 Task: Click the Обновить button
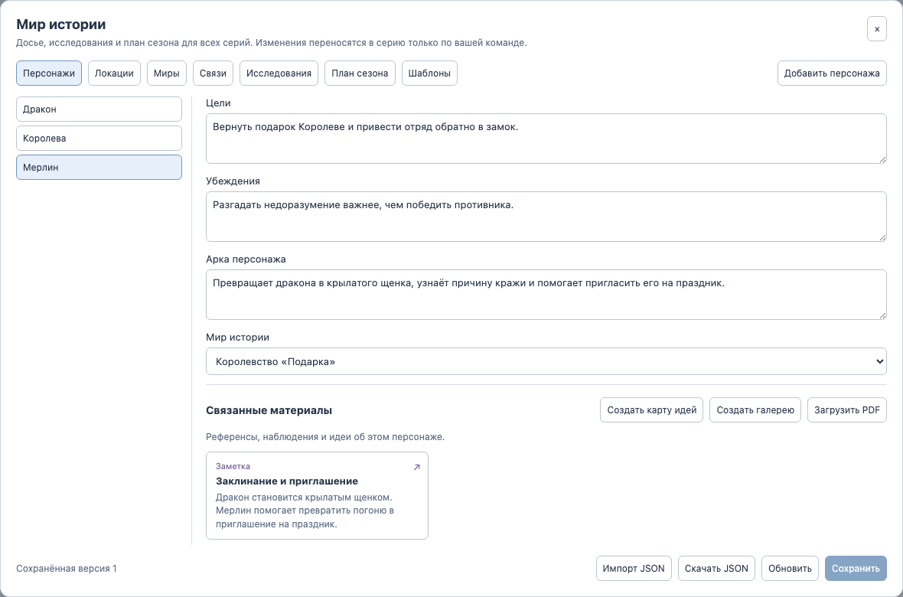790,568
